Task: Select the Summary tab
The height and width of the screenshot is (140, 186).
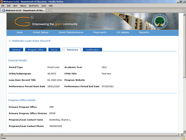Action: (71, 50)
